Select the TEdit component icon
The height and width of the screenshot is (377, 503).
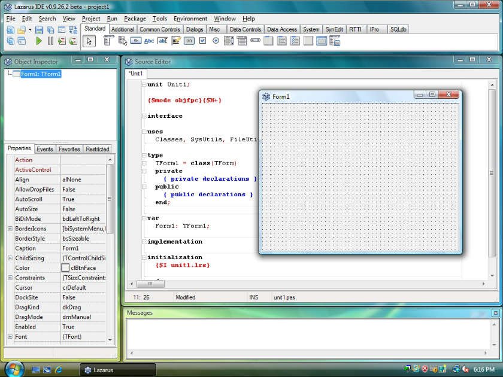click(162, 41)
